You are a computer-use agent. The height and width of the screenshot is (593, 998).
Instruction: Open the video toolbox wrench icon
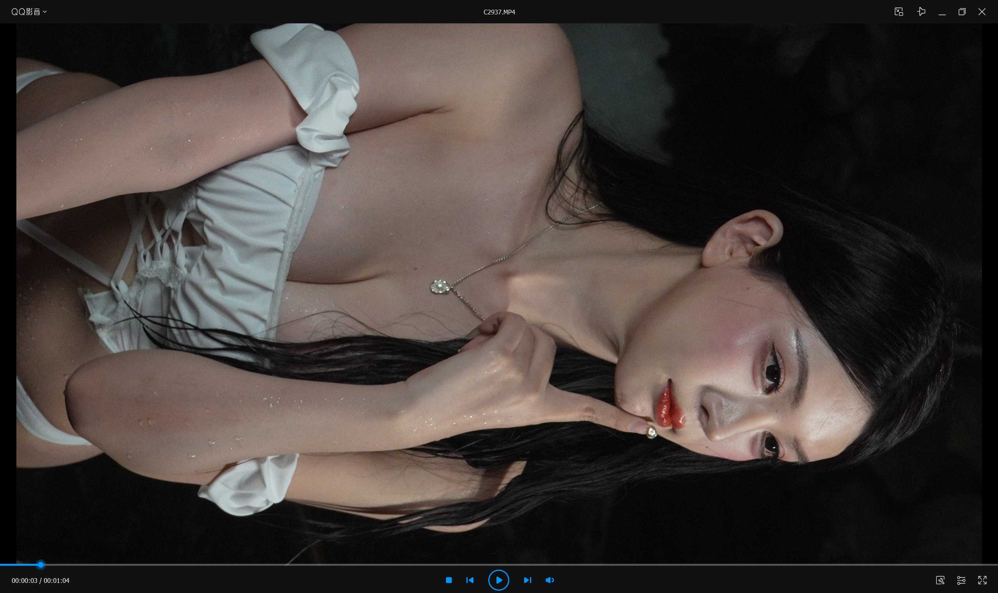tap(940, 580)
